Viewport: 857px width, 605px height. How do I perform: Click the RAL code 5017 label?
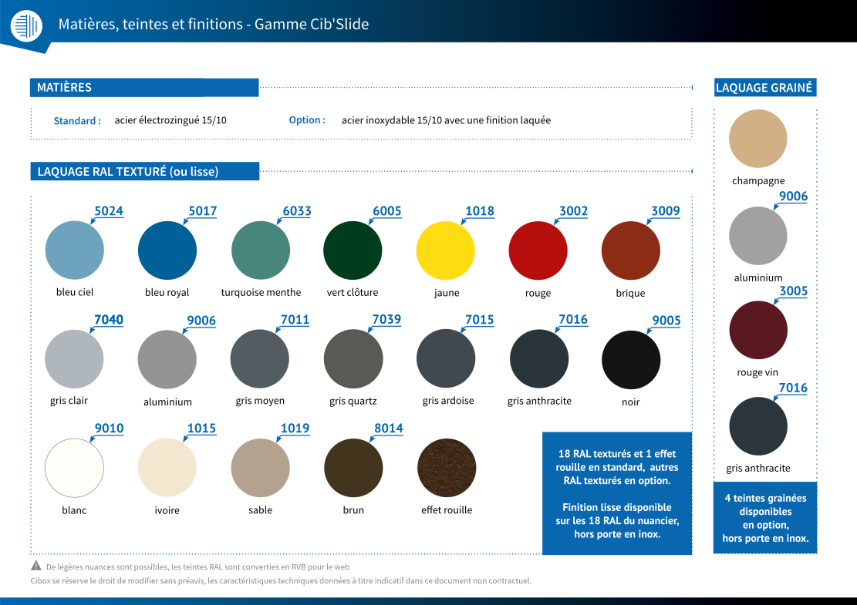click(x=203, y=210)
